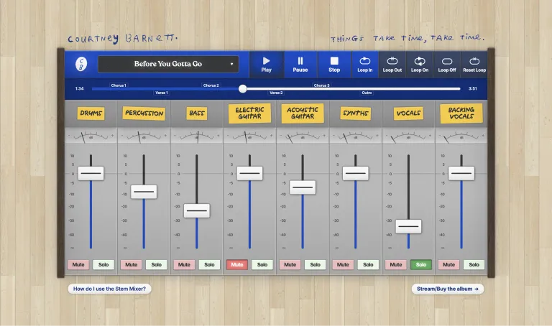The width and height of the screenshot is (552, 326).
Task: Click Things Take Time, Take Time title
Action: click(x=408, y=38)
